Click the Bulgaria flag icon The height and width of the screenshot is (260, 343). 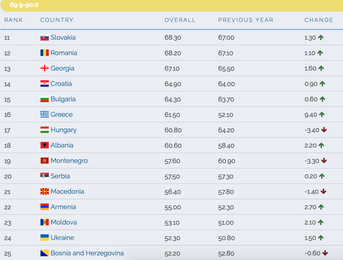pyautogui.click(x=44, y=99)
